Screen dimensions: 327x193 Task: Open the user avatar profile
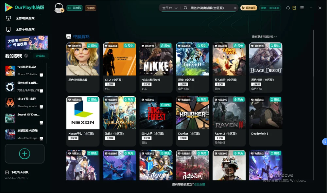click(x=59, y=8)
